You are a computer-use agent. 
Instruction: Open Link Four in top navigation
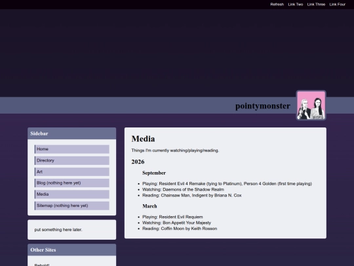[x=338, y=5]
